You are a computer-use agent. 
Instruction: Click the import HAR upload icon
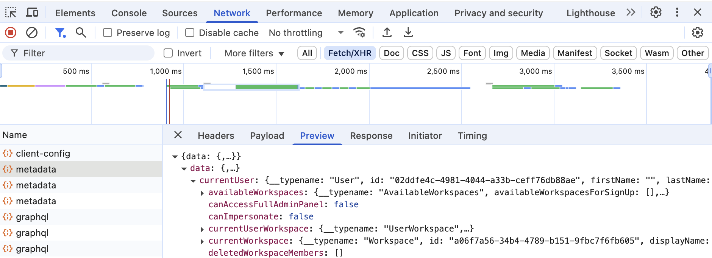(x=387, y=33)
